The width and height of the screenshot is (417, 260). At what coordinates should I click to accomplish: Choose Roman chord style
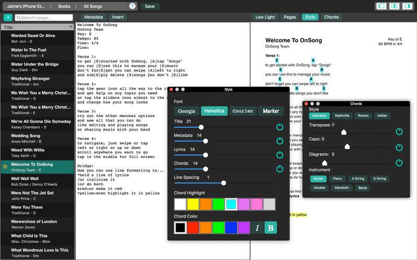click(x=363, y=115)
